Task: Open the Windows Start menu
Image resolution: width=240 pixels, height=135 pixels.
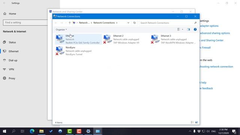Action: [x=4, y=131]
